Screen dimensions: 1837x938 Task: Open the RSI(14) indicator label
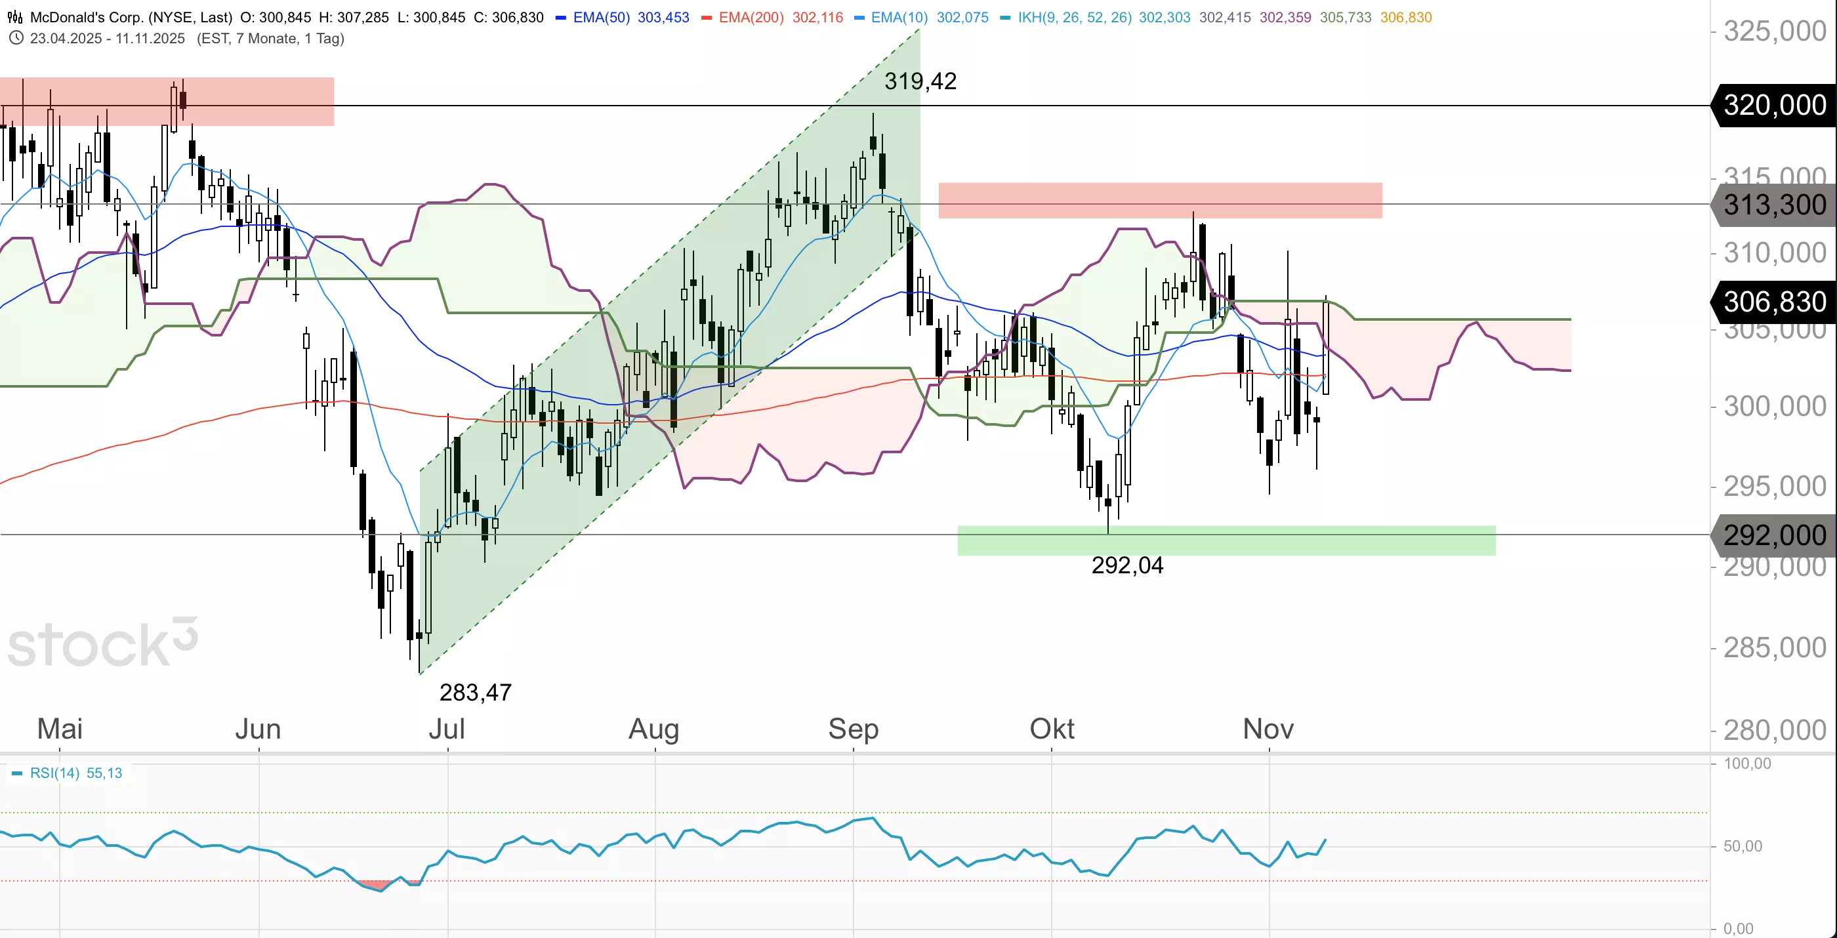55,773
